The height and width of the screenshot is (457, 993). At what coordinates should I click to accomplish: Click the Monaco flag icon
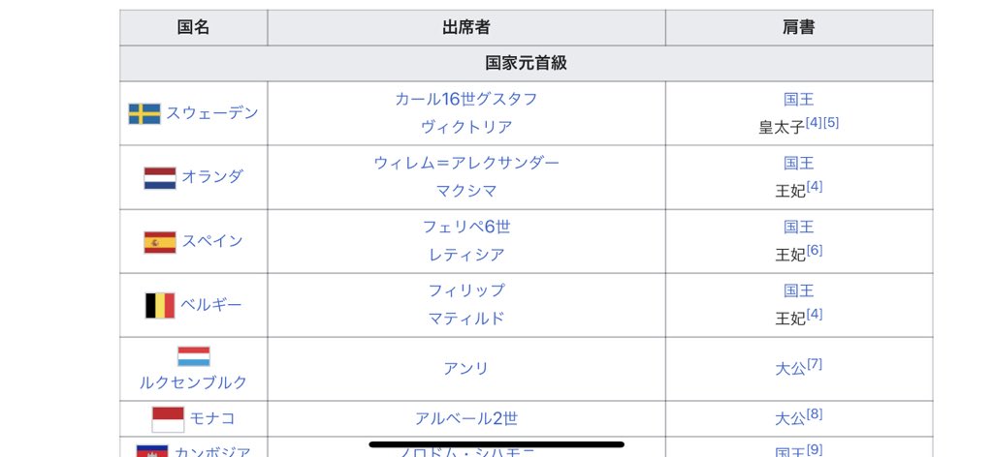(x=168, y=419)
